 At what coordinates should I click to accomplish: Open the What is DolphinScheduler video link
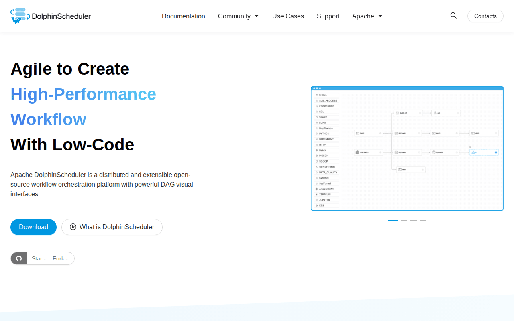[x=112, y=227]
